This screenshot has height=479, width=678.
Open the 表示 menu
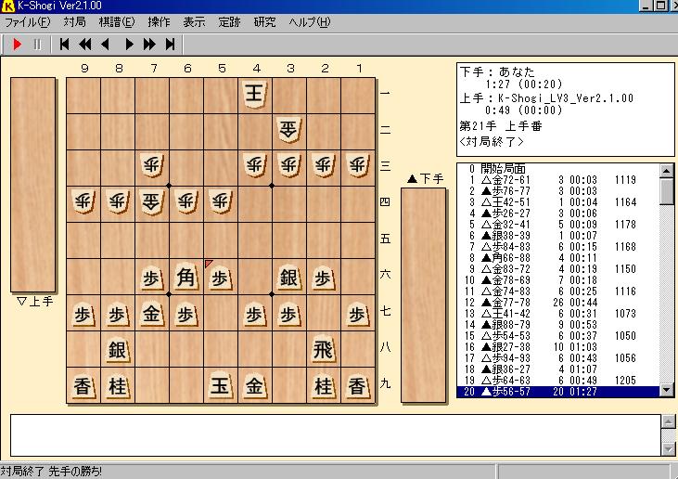(x=194, y=22)
